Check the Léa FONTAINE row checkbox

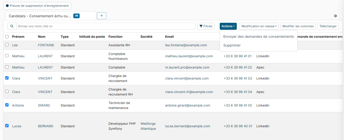(x=7, y=45)
